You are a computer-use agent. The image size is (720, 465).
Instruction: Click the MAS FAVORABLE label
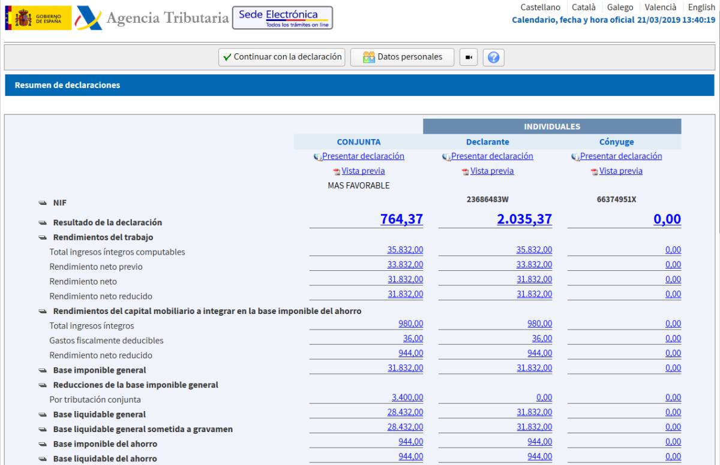359,186
